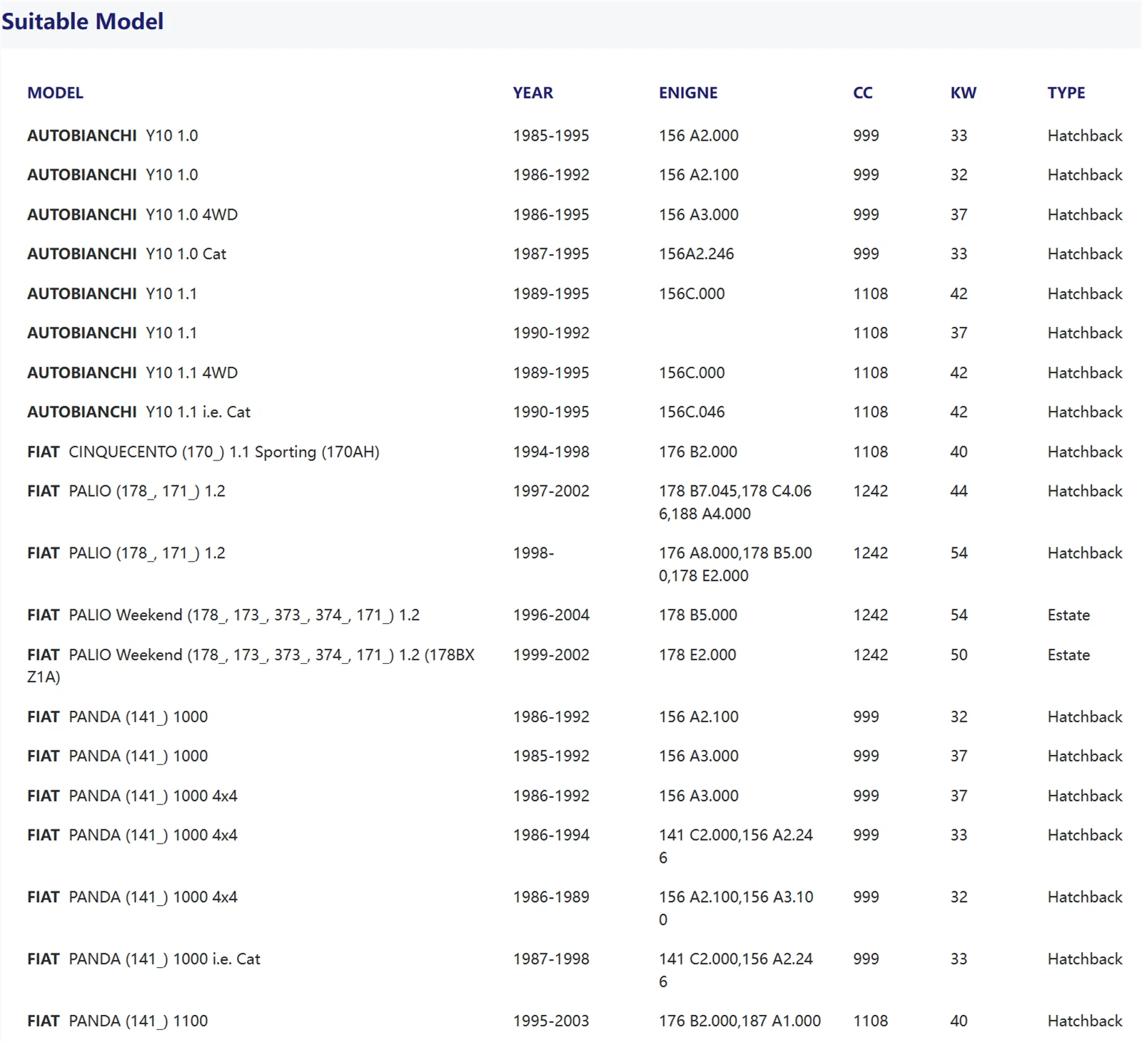The width and height of the screenshot is (1142, 1042).
Task: Click KW value '44' in Palio row
Action: click(959, 491)
